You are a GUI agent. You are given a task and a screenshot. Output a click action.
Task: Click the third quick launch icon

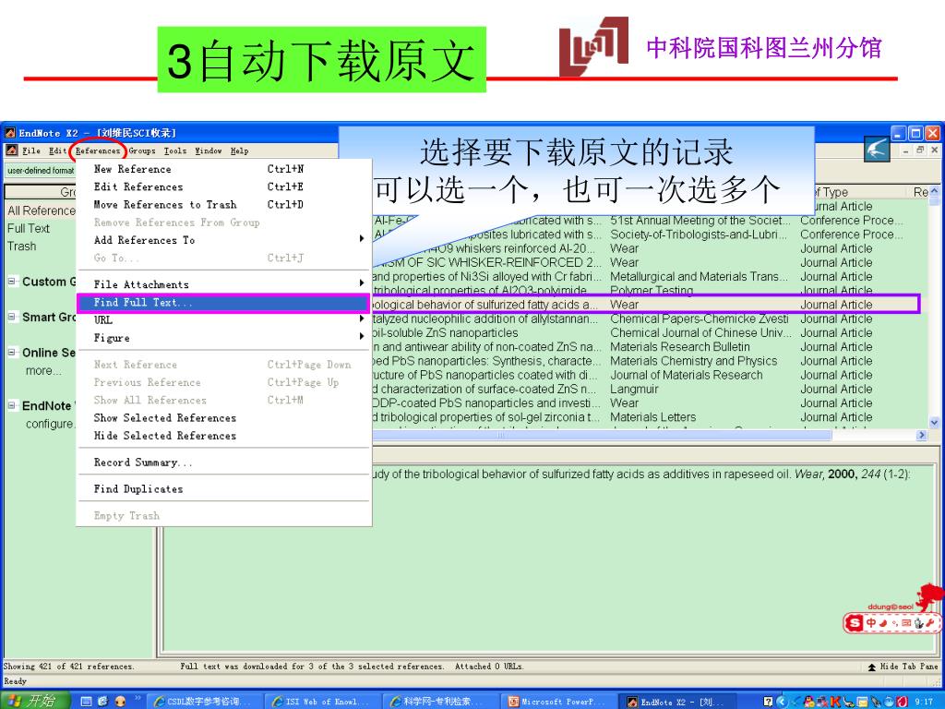pyautogui.click(x=120, y=702)
